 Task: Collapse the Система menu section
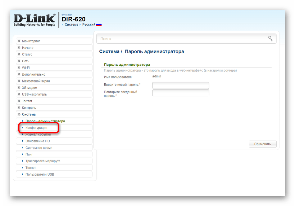click(x=29, y=114)
